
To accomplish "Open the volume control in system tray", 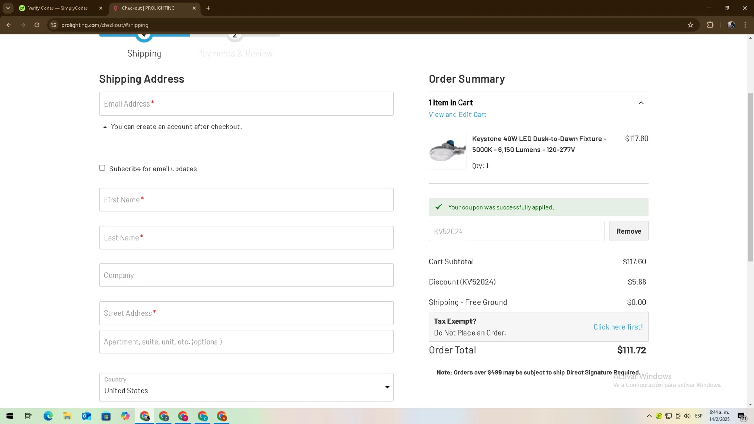I will click(x=687, y=416).
